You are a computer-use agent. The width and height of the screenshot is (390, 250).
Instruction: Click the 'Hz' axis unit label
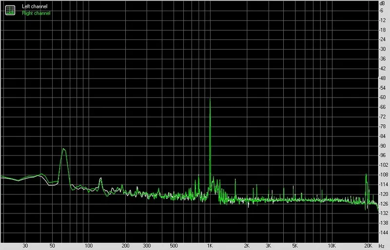tap(382, 246)
